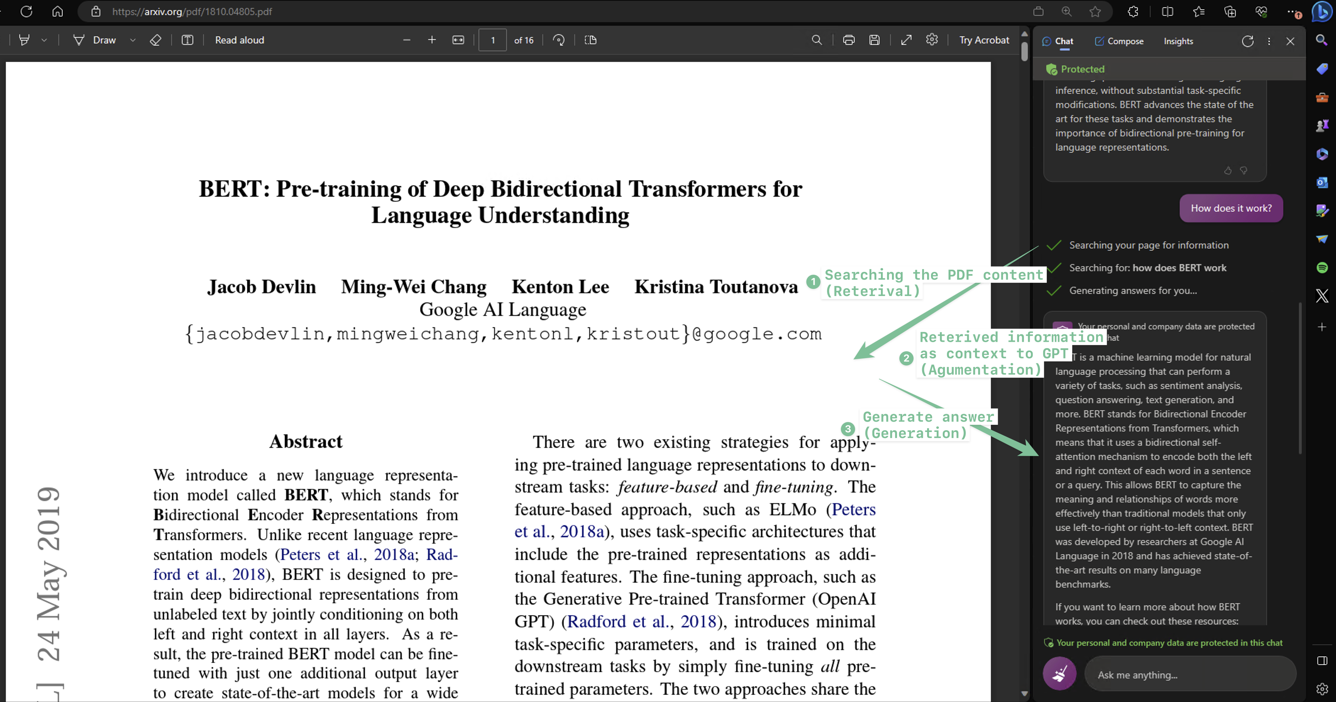Toggle Split screen view
Screen dimensions: 1336x702
(x=1167, y=11)
